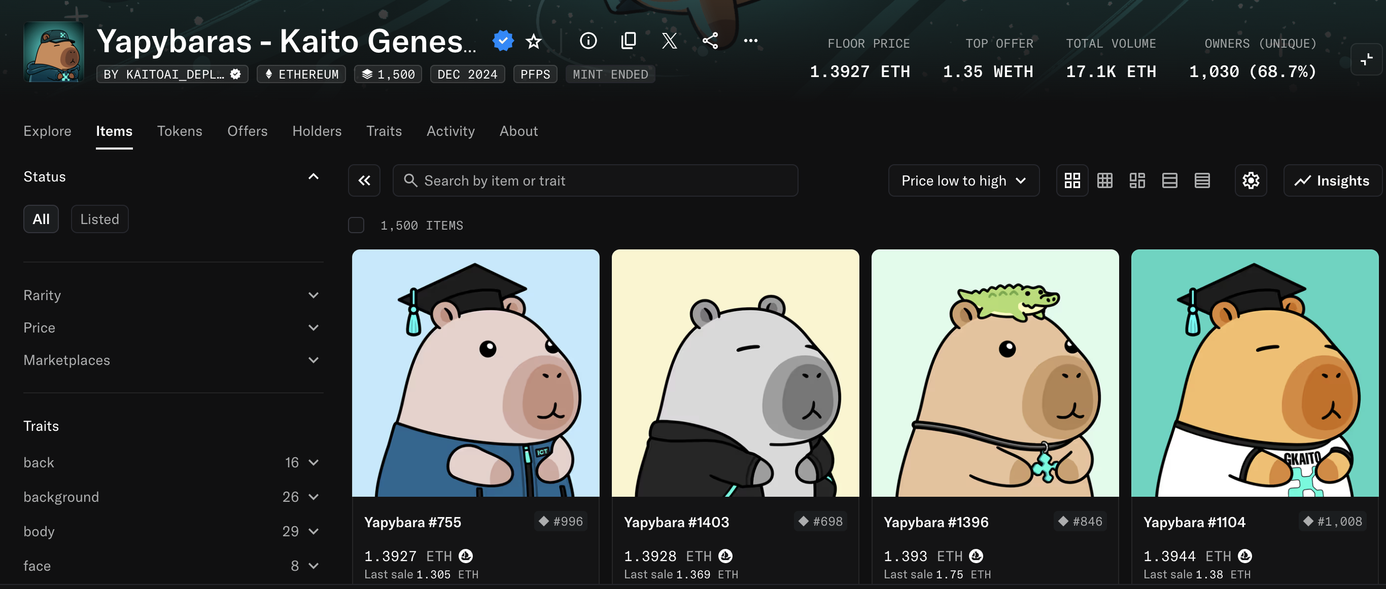Switch to large grid view

point(1072,180)
